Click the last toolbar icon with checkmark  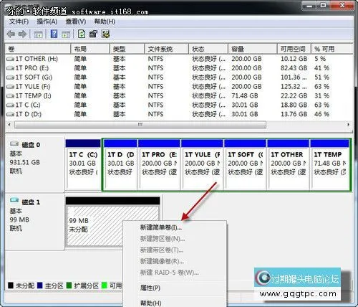(x=105, y=34)
